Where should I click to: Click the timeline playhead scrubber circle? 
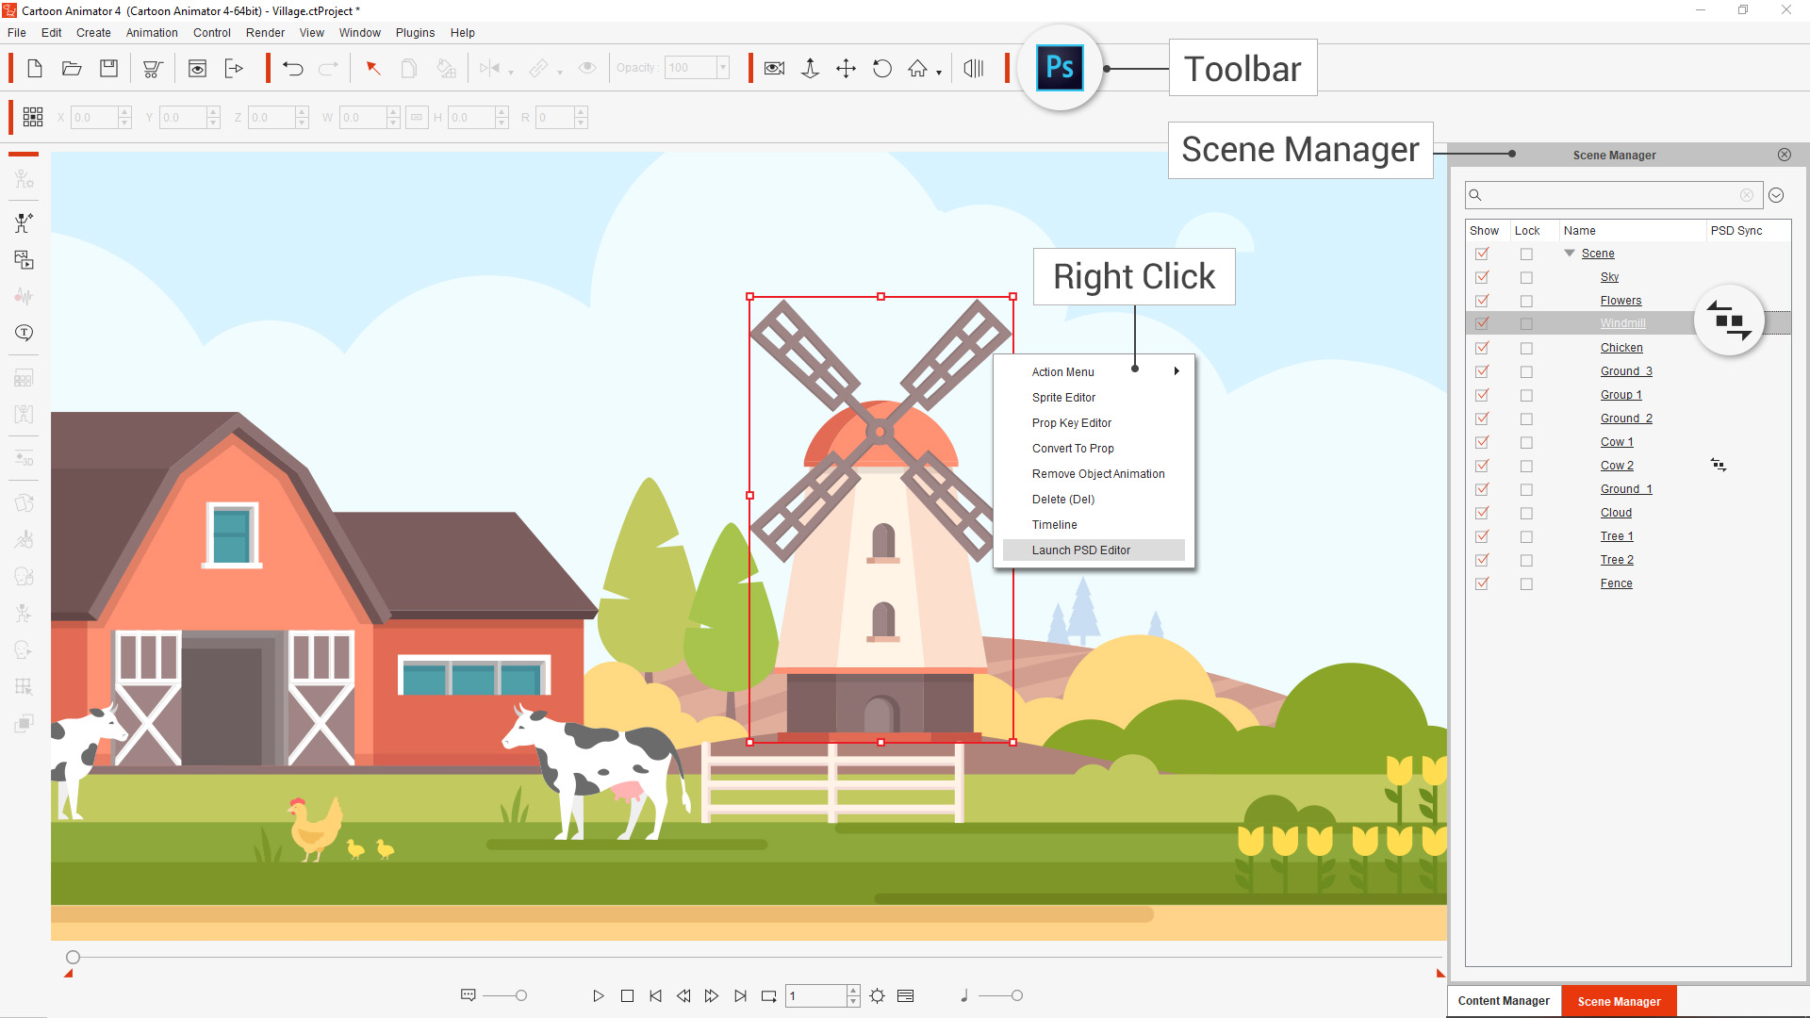coord(73,957)
